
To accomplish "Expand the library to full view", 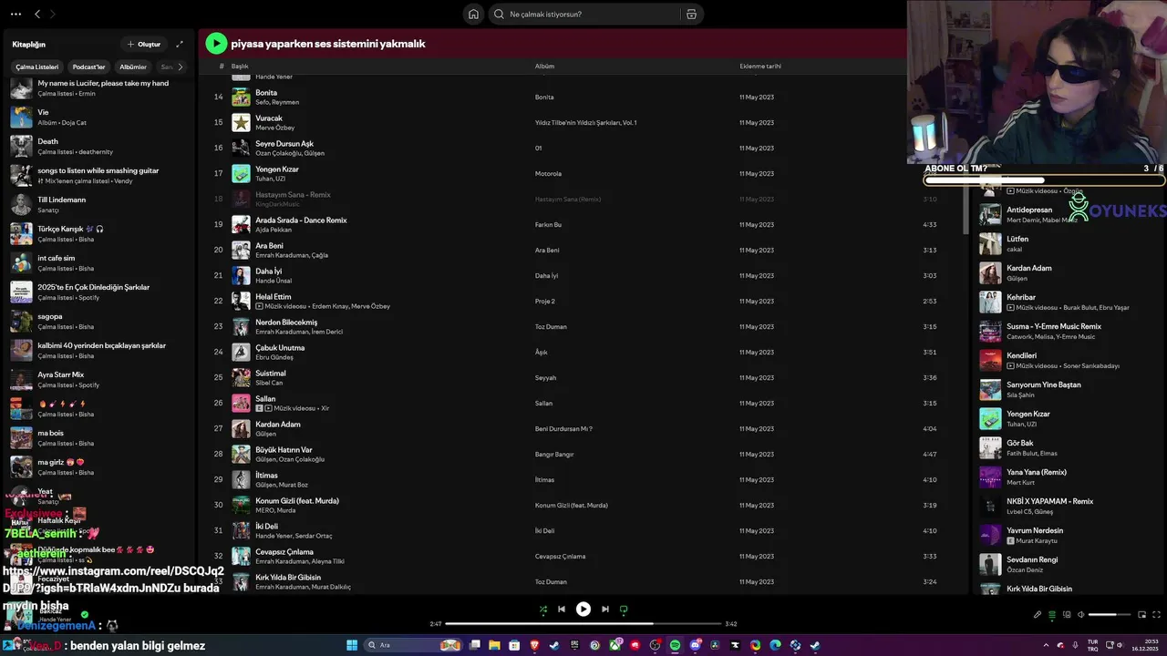I will [180, 44].
